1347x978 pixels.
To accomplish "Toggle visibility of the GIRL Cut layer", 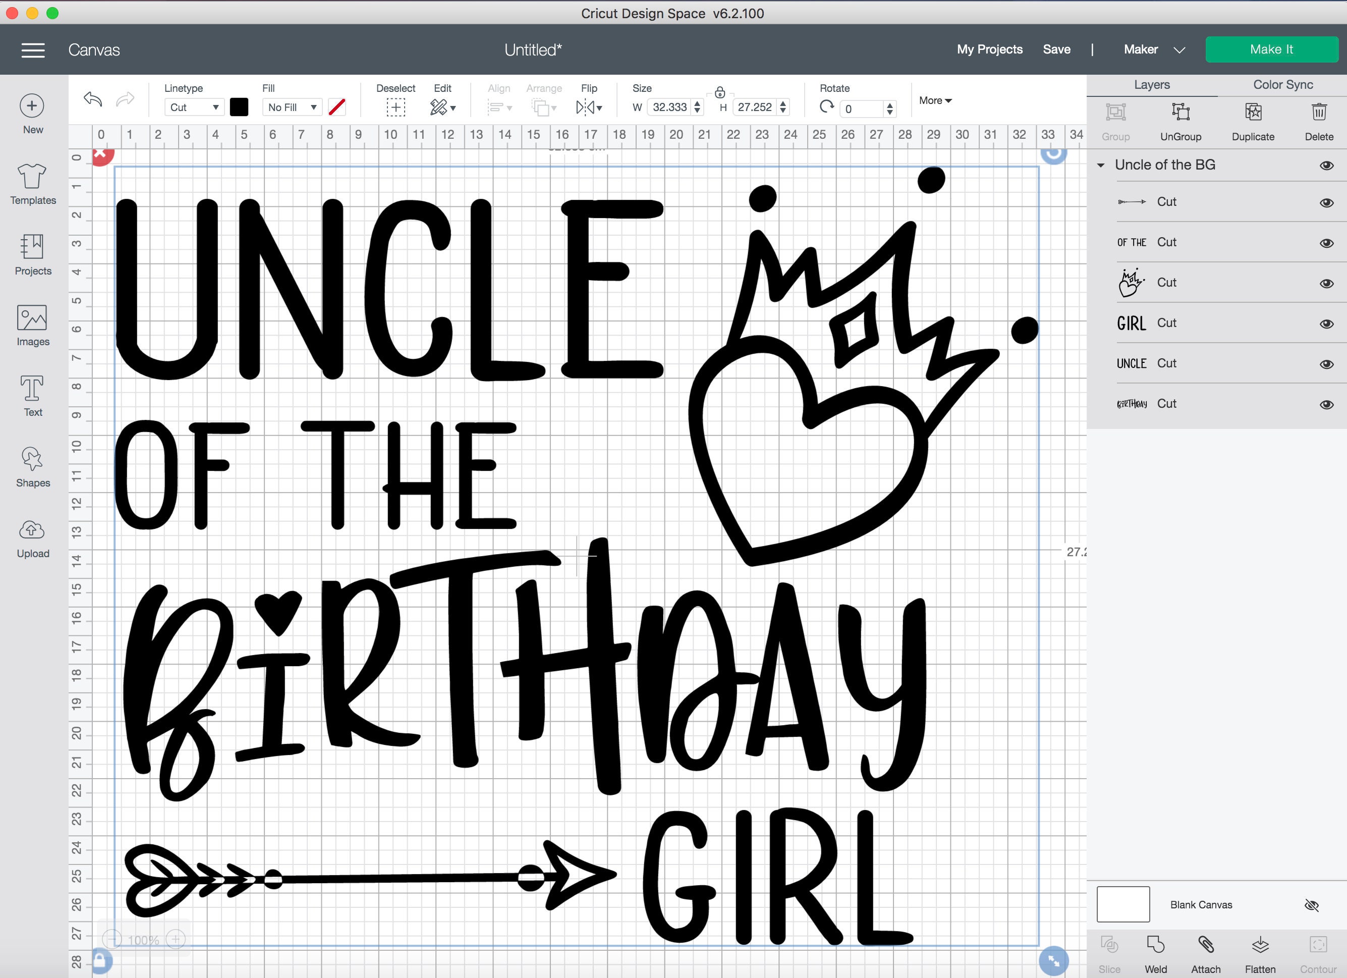I will (x=1326, y=324).
